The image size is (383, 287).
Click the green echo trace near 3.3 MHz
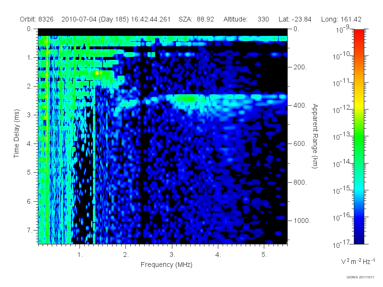click(x=188, y=98)
